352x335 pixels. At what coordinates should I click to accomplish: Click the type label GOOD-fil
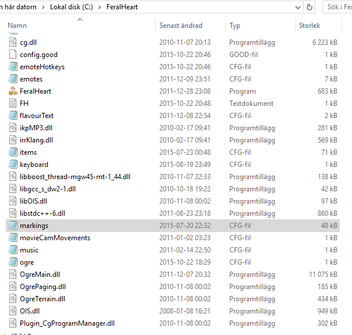(x=243, y=55)
